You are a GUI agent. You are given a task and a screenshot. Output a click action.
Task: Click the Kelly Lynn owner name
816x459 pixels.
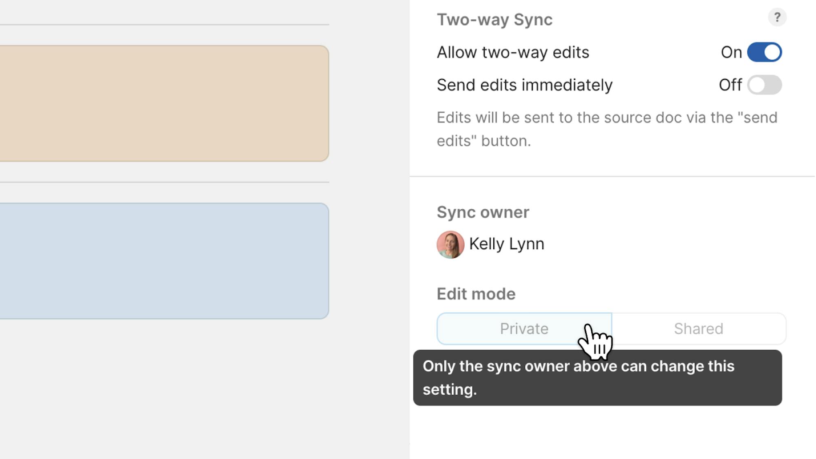point(506,244)
